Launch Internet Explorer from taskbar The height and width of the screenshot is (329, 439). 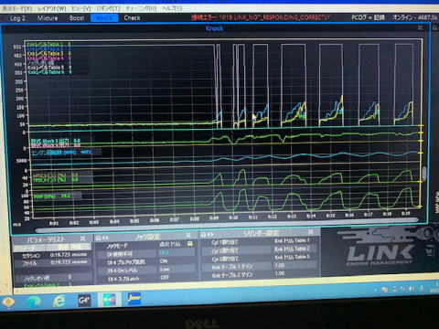click(59, 302)
